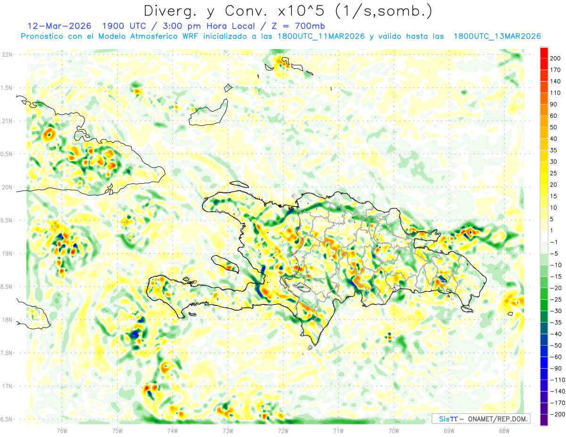Viewport: 566px width, 437px height.
Task: Click the "74W" longitude label
Action: [x=173, y=430]
